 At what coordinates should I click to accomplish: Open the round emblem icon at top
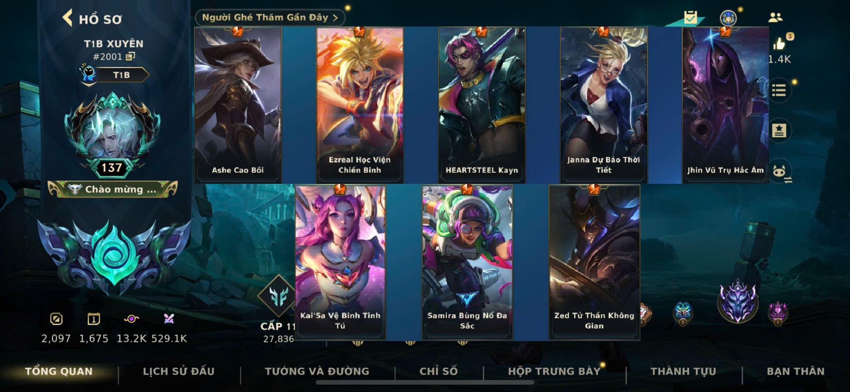(728, 18)
